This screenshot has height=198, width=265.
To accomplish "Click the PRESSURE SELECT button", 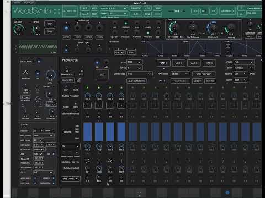I will [x=39, y=163].
